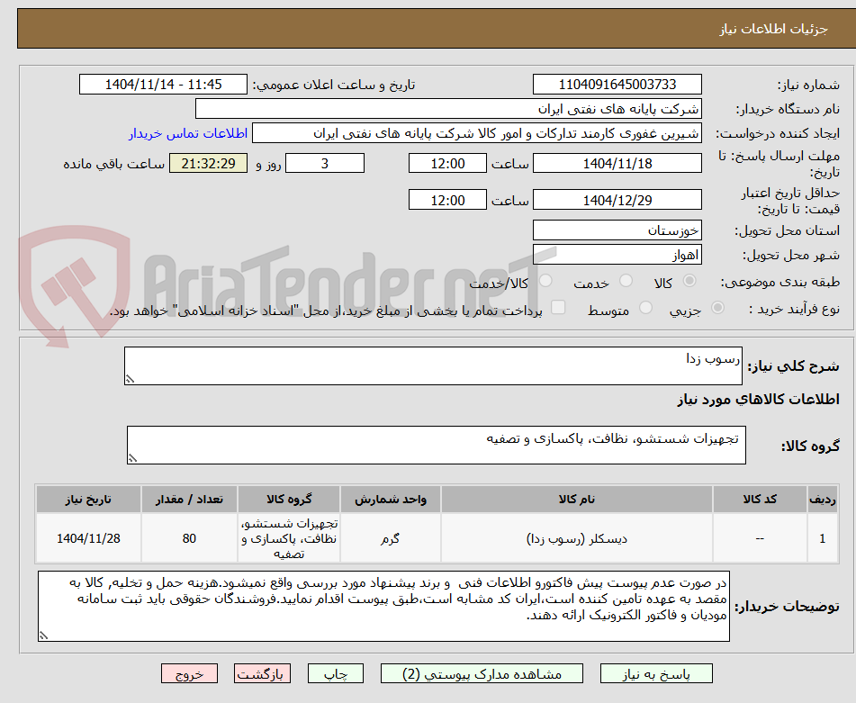Click the remaining days field showing 3
This screenshot has width=856, height=703.
pos(325,163)
